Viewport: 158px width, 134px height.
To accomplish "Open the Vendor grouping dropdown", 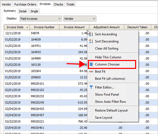I will 80,19.
